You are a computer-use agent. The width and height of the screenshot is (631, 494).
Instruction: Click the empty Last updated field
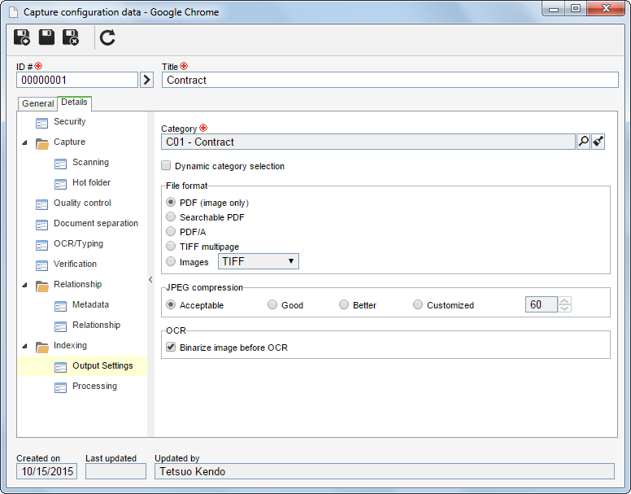pos(116,471)
